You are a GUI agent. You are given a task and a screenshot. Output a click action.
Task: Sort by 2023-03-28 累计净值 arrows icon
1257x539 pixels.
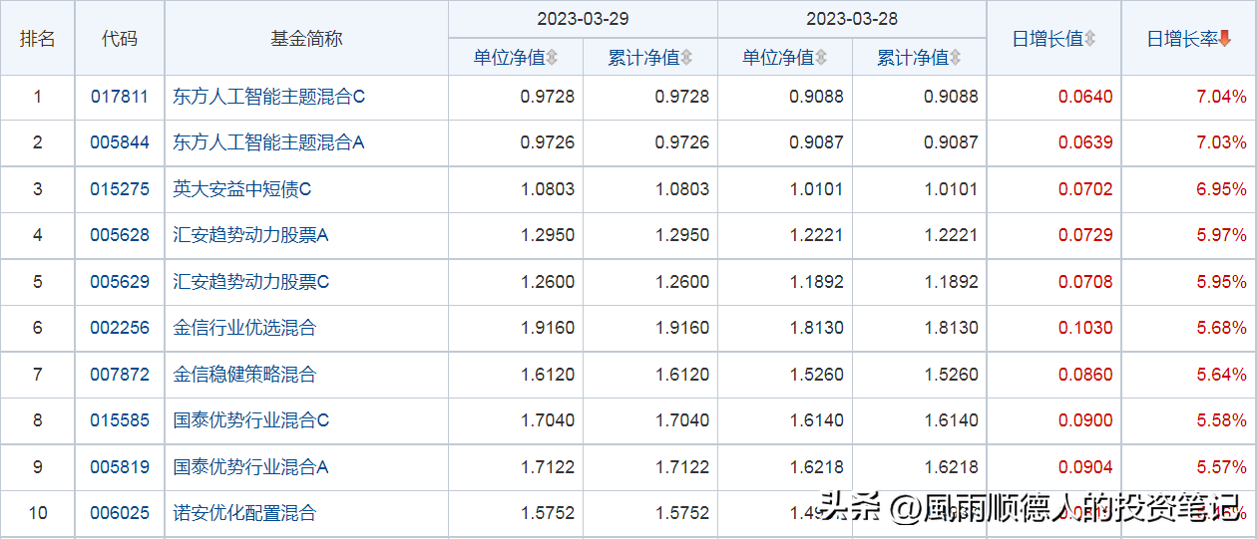tap(956, 58)
